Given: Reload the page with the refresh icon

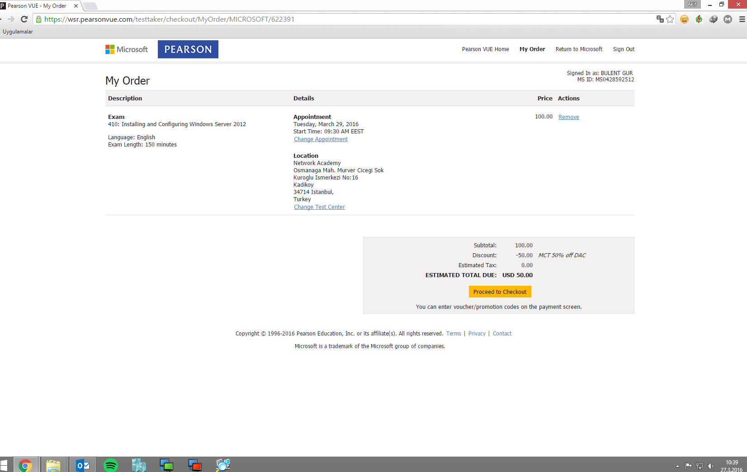Looking at the screenshot, I should [x=24, y=19].
